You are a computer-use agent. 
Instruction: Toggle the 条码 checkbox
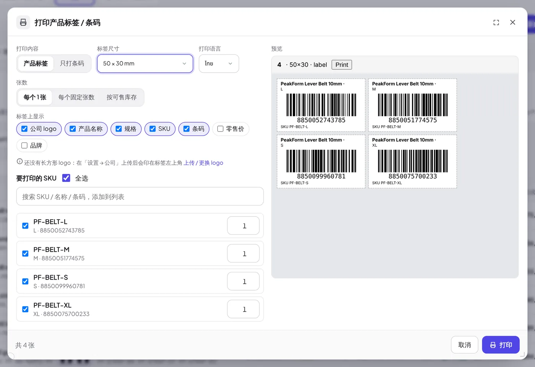[186, 129]
